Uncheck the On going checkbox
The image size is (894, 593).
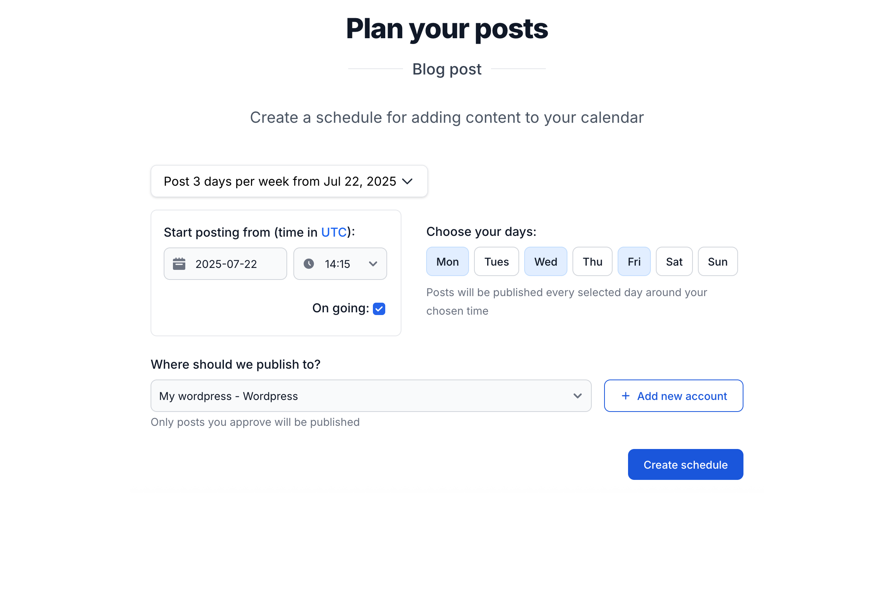(x=379, y=308)
